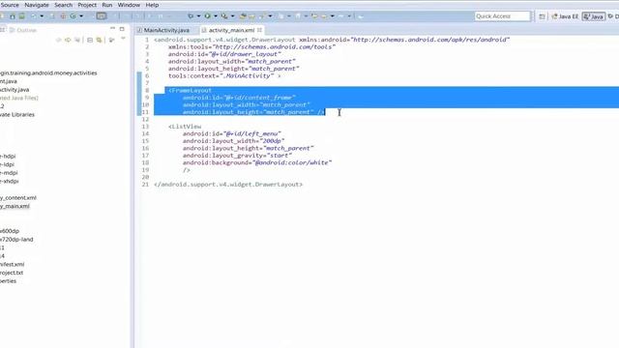Click the "@+id/drawer_layout" id value
The height and width of the screenshot is (348, 619).
pyautogui.click(x=245, y=54)
